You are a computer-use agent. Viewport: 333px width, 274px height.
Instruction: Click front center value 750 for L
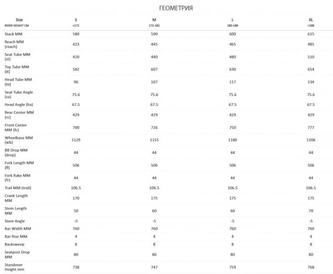point(232,127)
